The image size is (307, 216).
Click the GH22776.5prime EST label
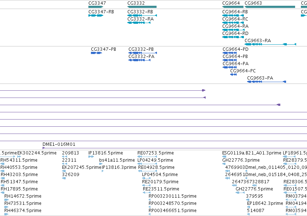pos(254,189)
